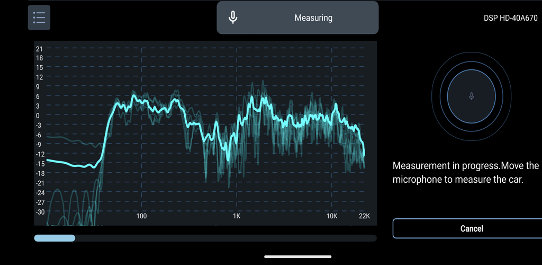
Task: Click the frequency response graph curve
Action: pyautogui.click(x=205, y=133)
